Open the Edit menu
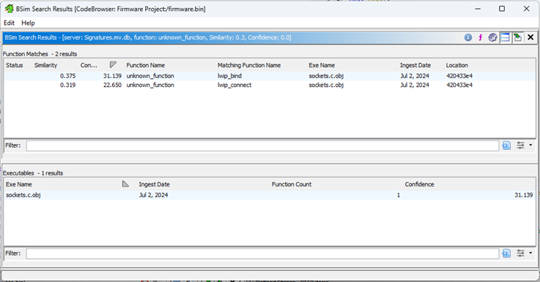Image resolution: width=540 pixels, height=282 pixels. pyautogui.click(x=9, y=23)
